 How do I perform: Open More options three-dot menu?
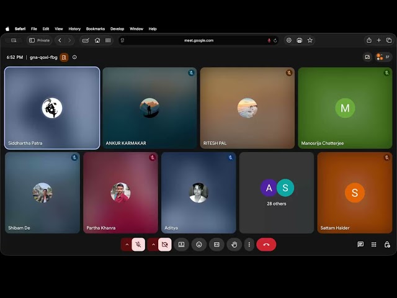coord(249,245)
